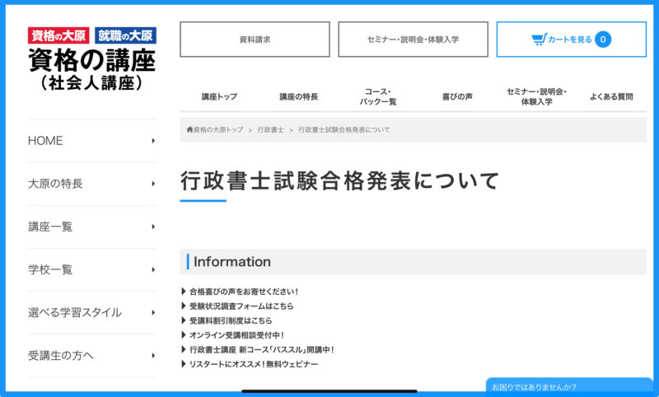
Task: Click the cart item count badge
Action: pos(603,39)
